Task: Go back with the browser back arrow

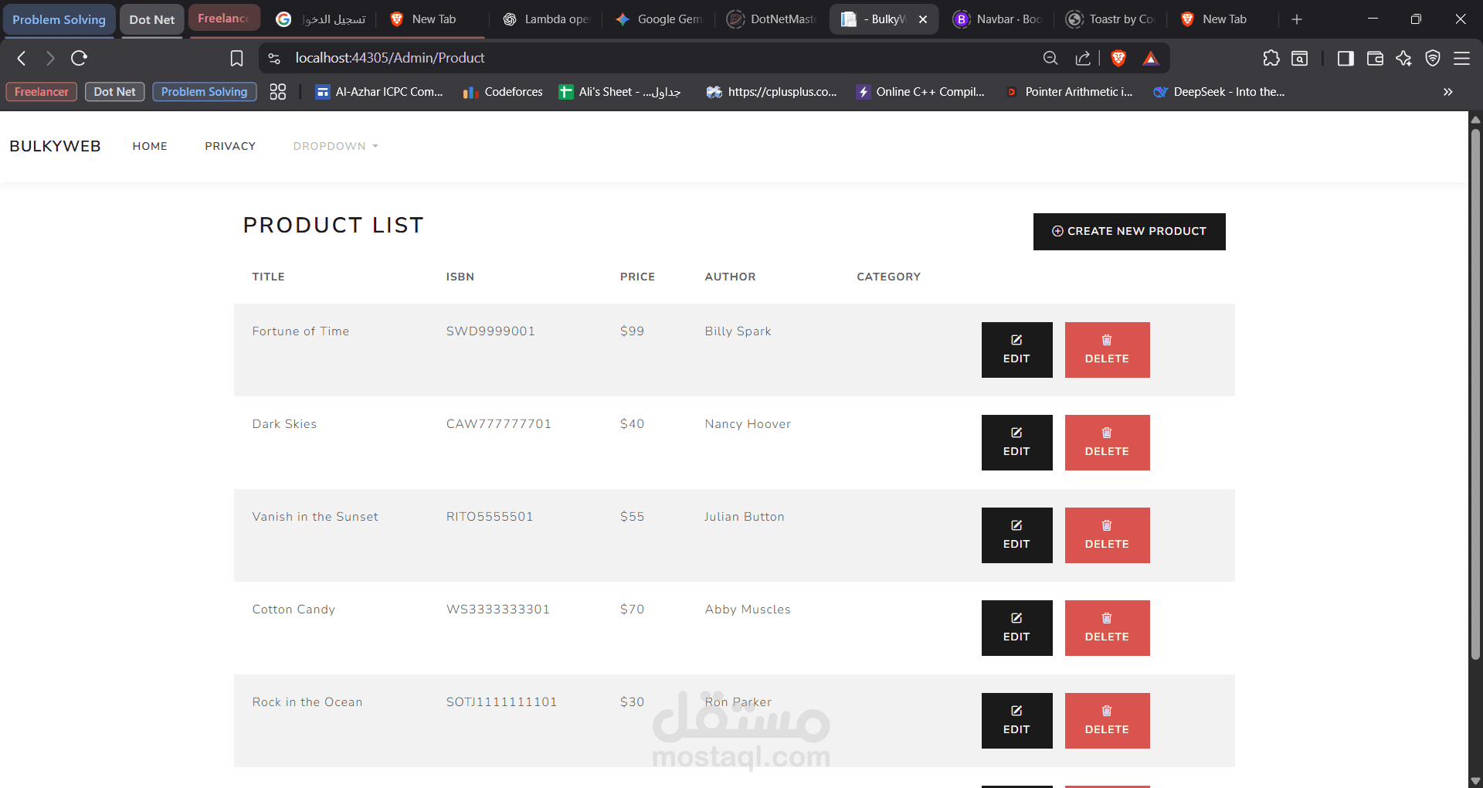Action: pos(22,58)
